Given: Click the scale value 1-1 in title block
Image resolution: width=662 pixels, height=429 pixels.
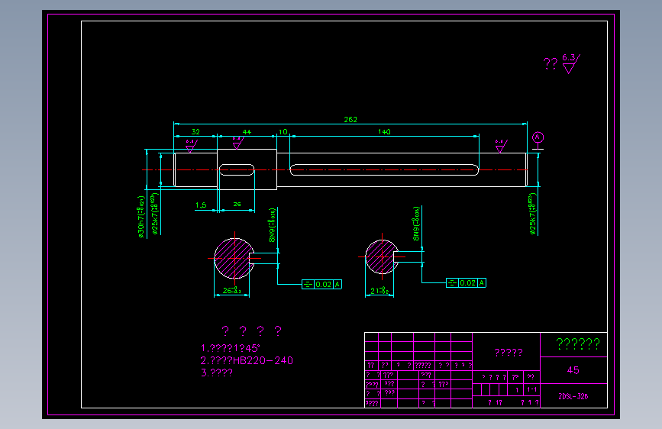Looking at the screenshot, I should pos(532,390).
